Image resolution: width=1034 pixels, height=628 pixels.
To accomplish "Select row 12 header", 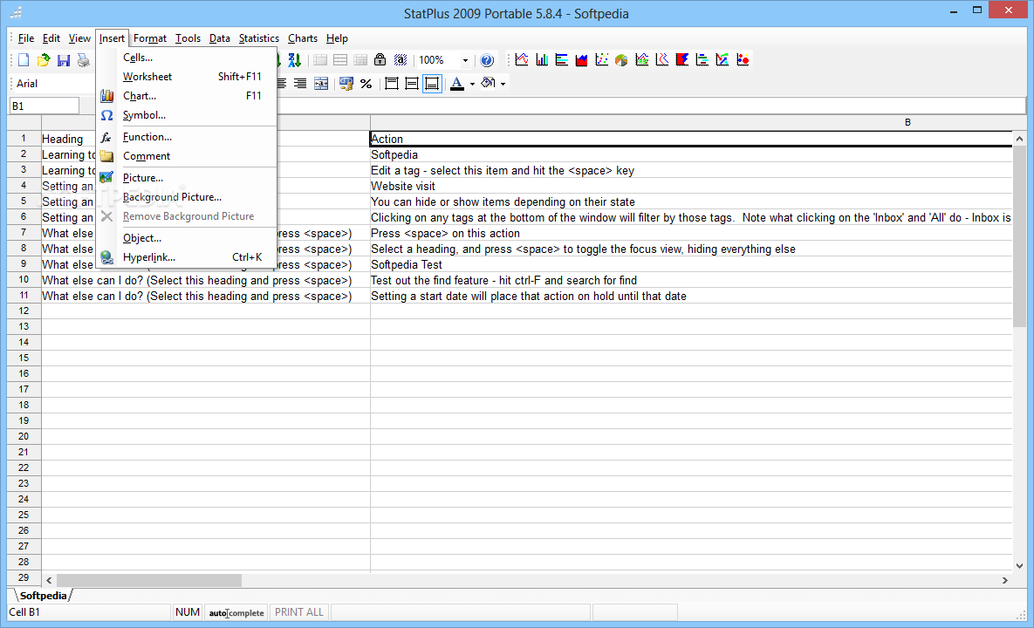I will click(x=24, y=311).
